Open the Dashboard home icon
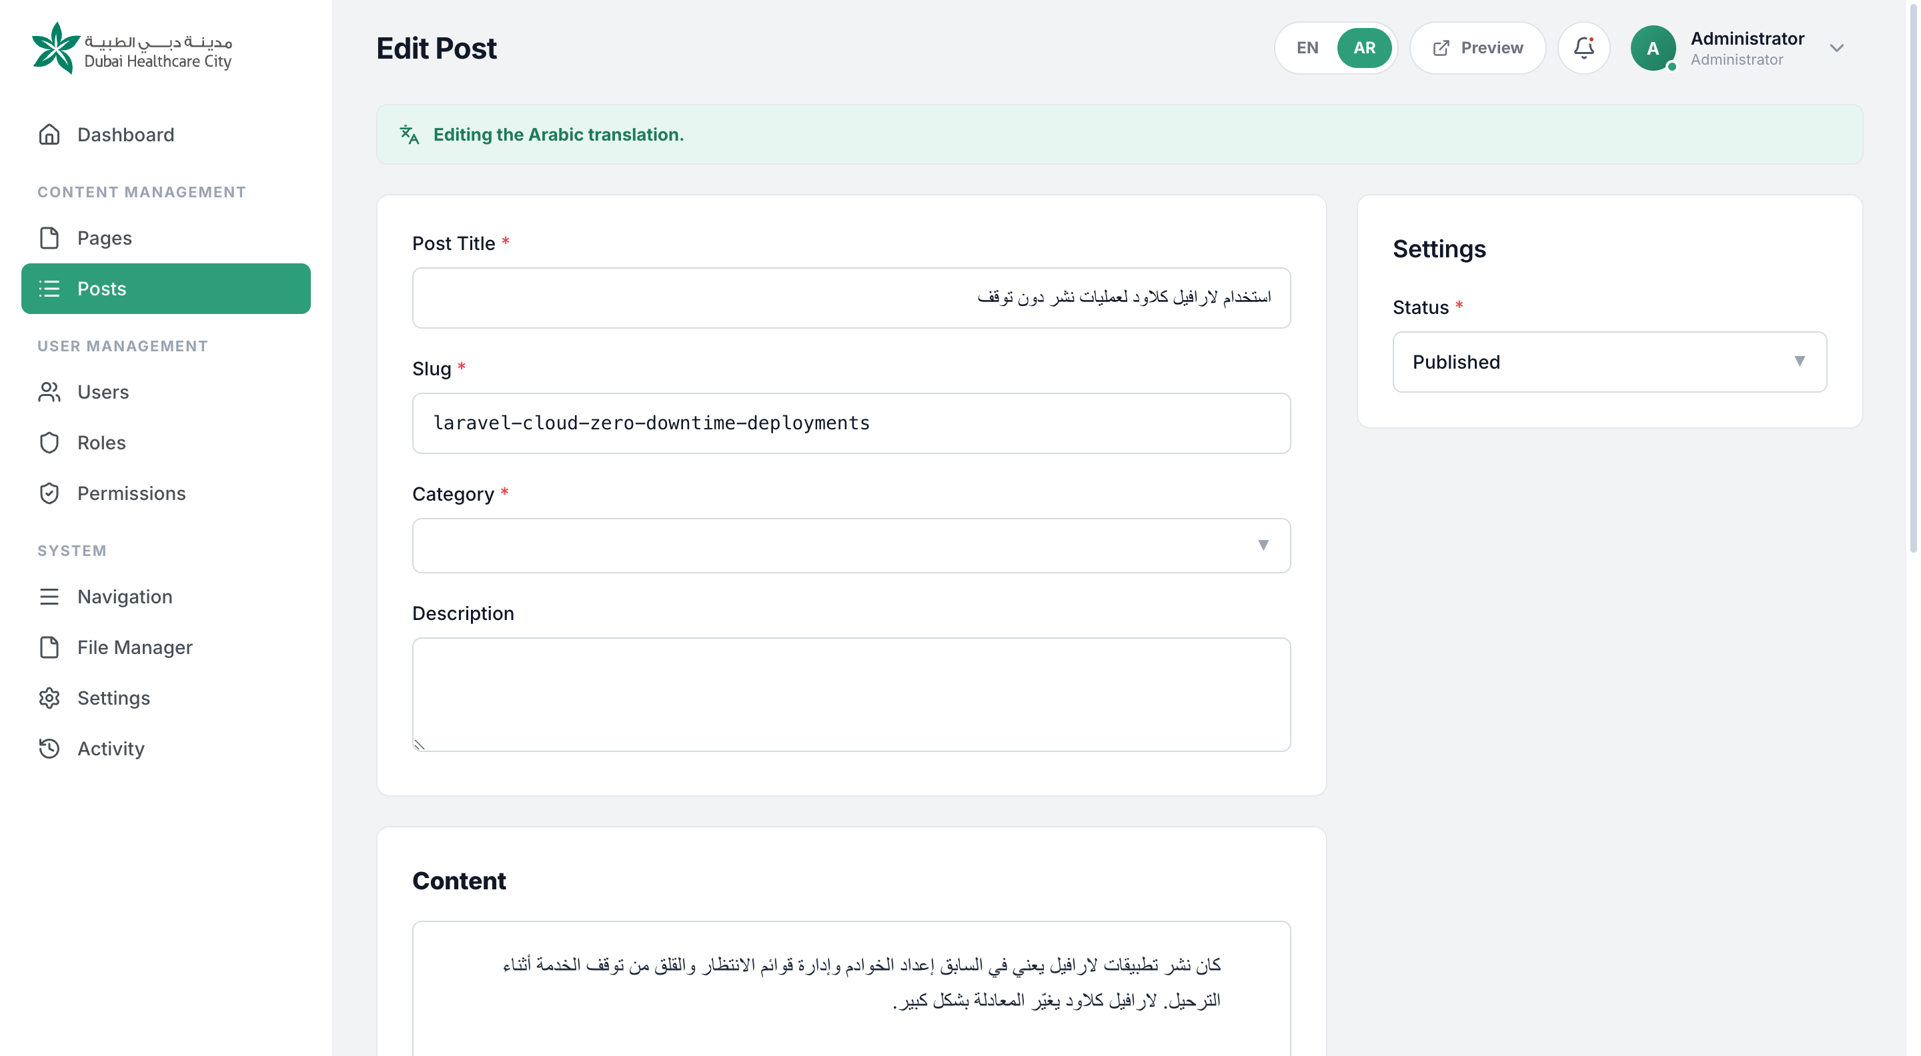The image size is (1921, 1056). tap(49, 135)
